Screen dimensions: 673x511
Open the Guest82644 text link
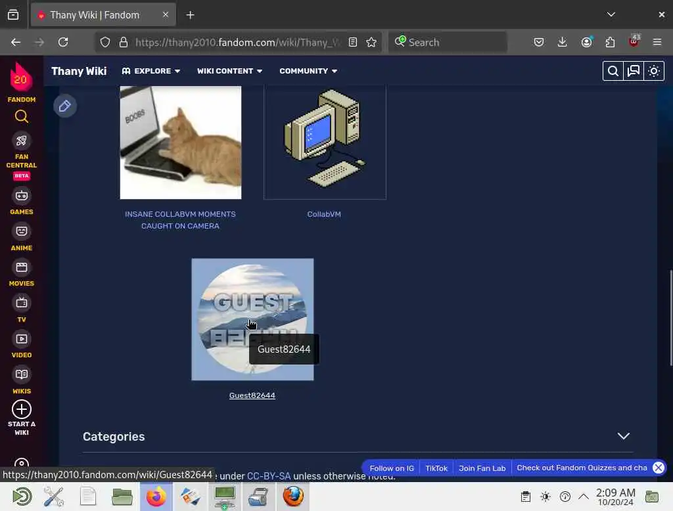(x=252, y=395)
